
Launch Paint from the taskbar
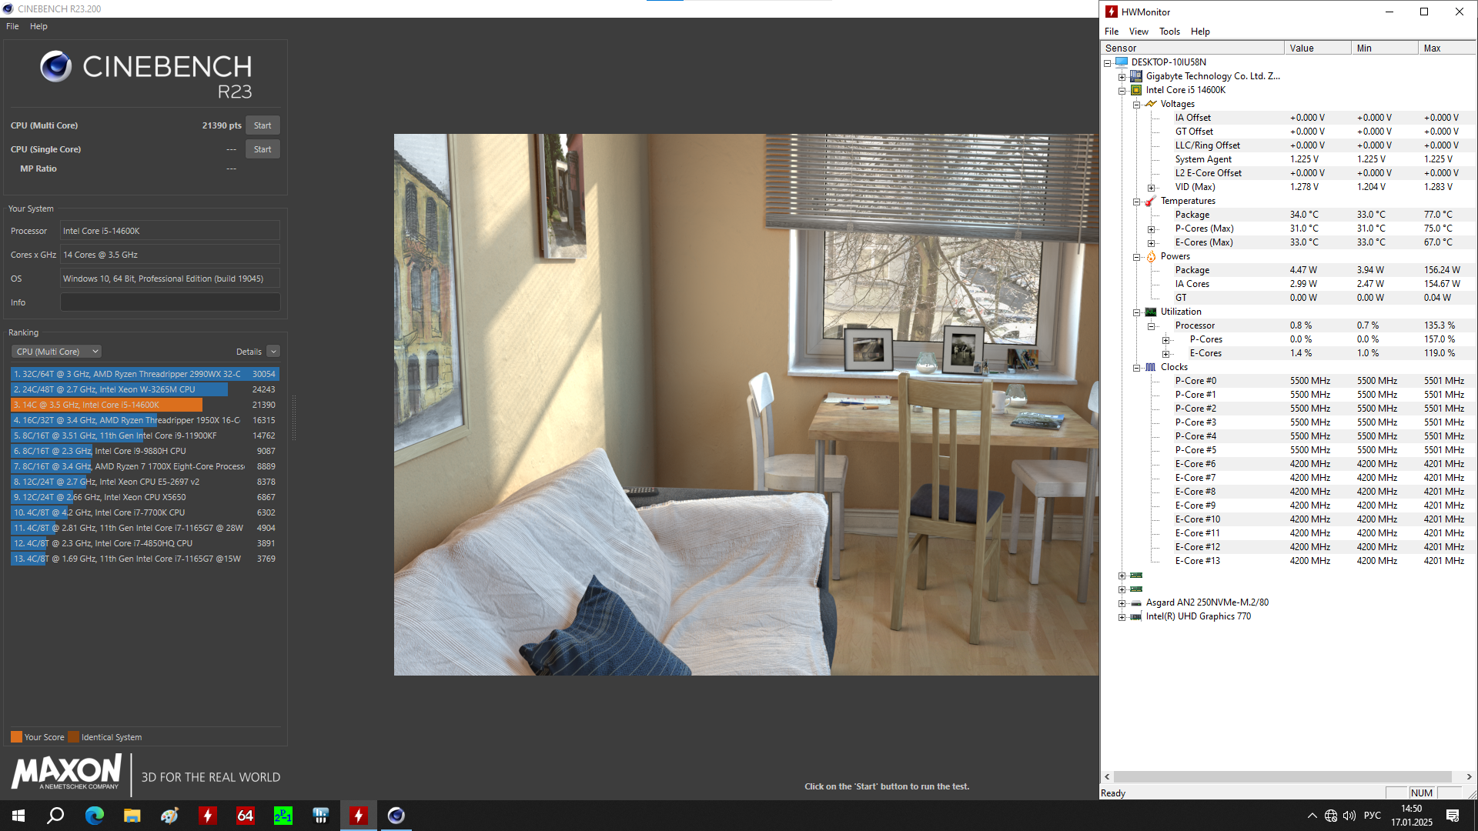pos(169,816)
